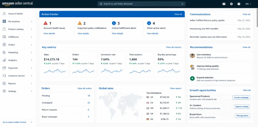Image resolution: width=258 pixels, height=127 pixels.
Task: Click the Manage store button
Action: [242, 115]
